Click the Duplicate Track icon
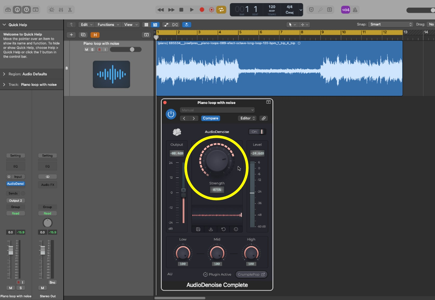Viewport: 435px width, 300px height. (x=83, y=35)
